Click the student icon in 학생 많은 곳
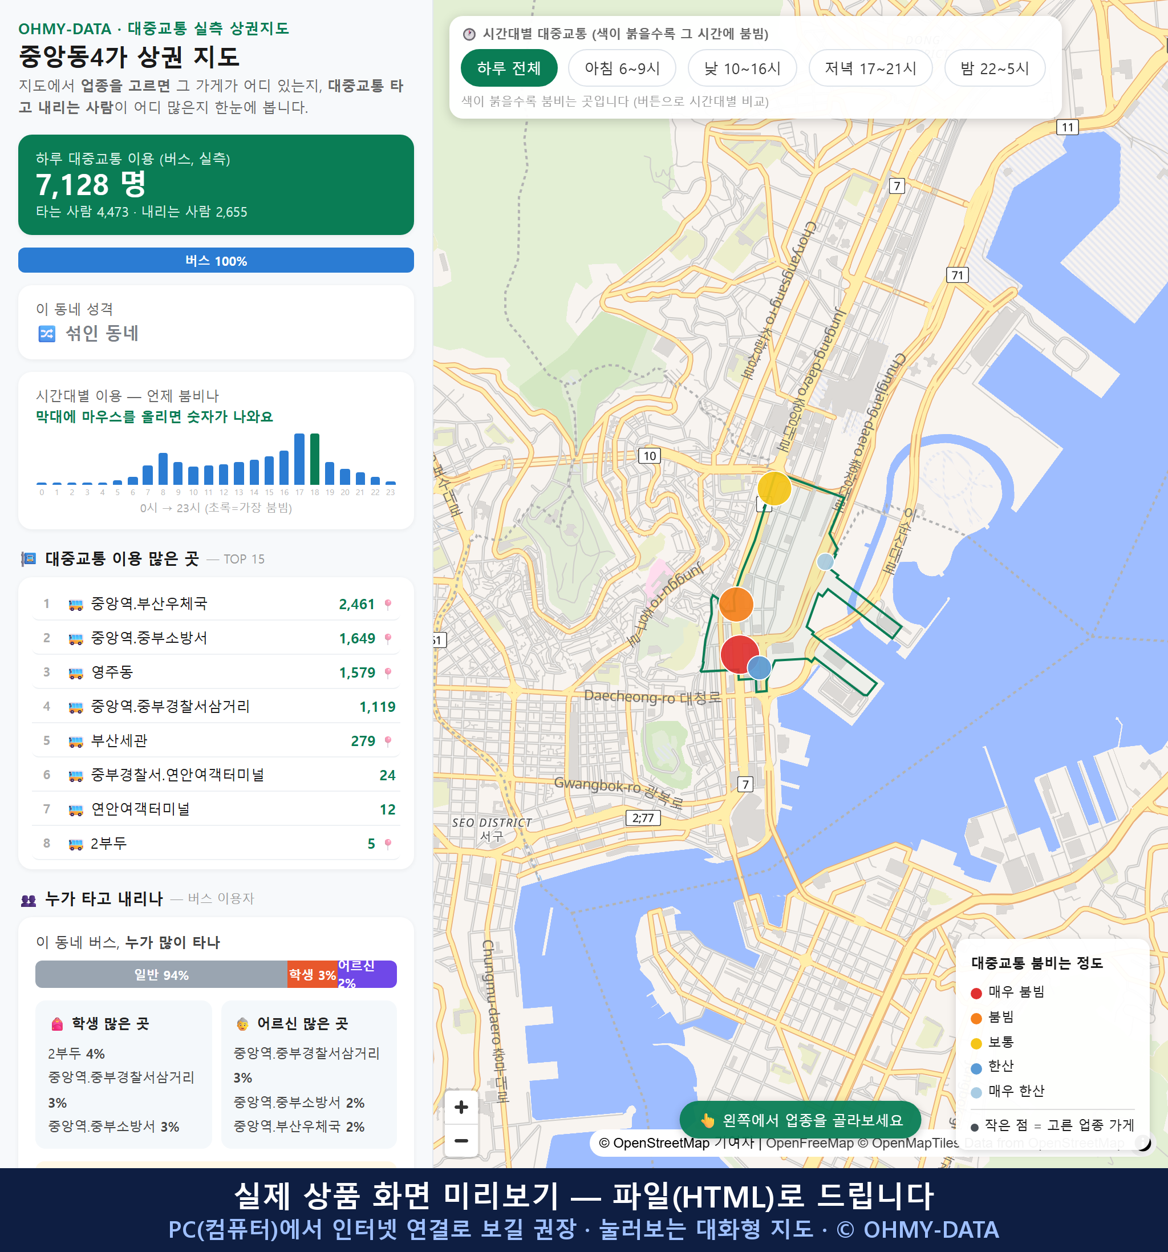 pyautogui.click(x=57, y=1024)
